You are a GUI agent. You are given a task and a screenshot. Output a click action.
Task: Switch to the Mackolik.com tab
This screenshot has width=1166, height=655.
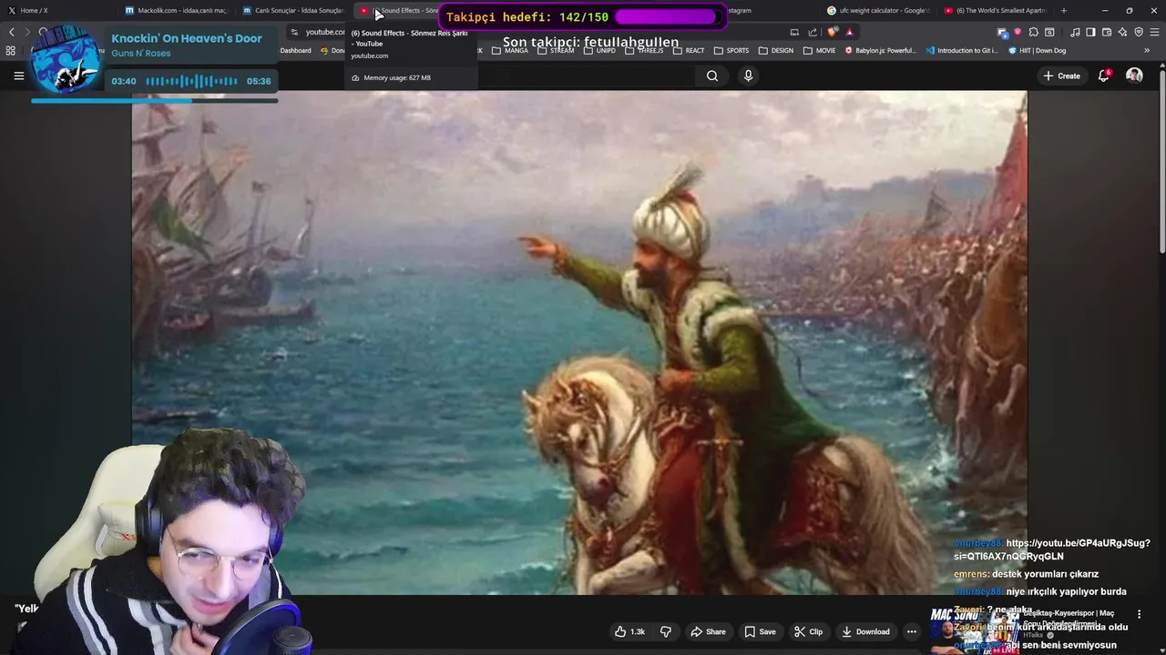(x=175, y=10)
